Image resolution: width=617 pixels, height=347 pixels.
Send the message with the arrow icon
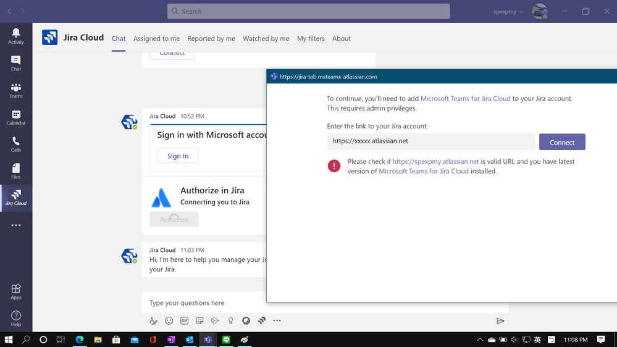coord(500,321)
